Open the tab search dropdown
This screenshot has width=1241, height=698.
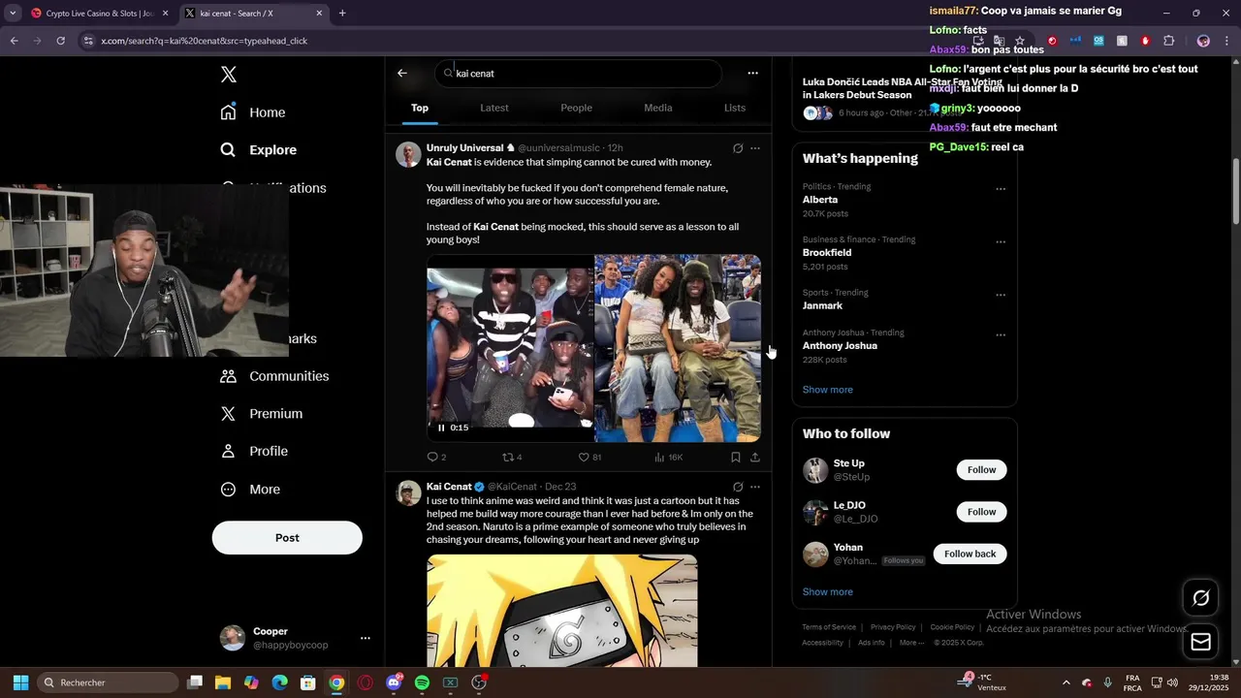pyautogui.click(x=12, y=14)
